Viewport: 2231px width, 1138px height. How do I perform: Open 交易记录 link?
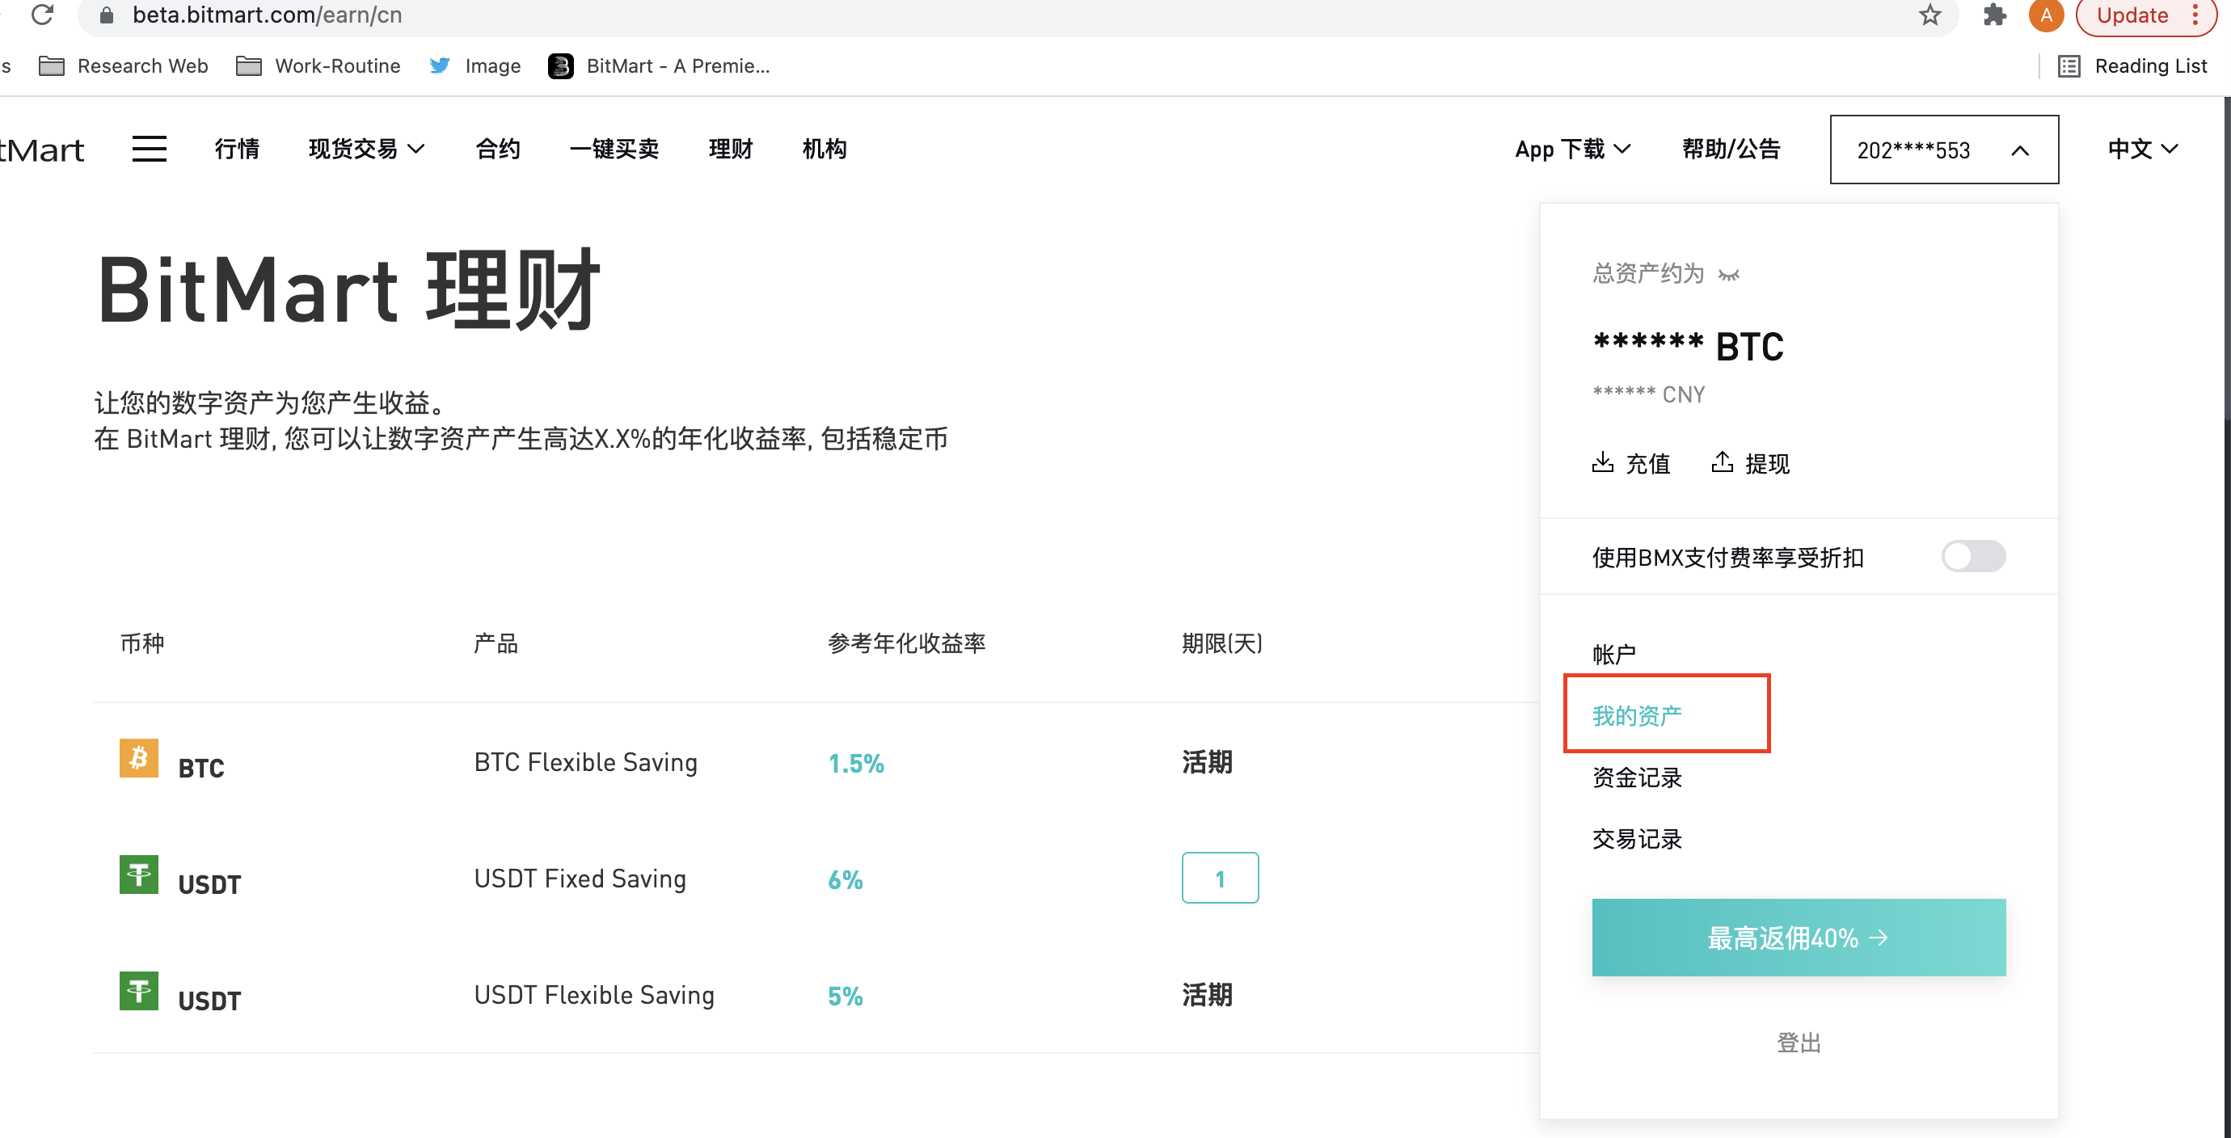point(1637,838)
